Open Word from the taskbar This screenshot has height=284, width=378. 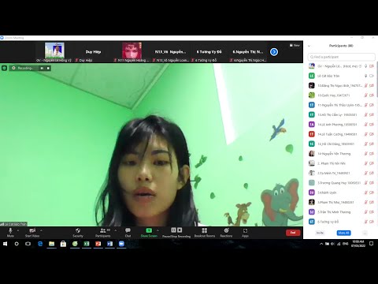click(109, 244)
